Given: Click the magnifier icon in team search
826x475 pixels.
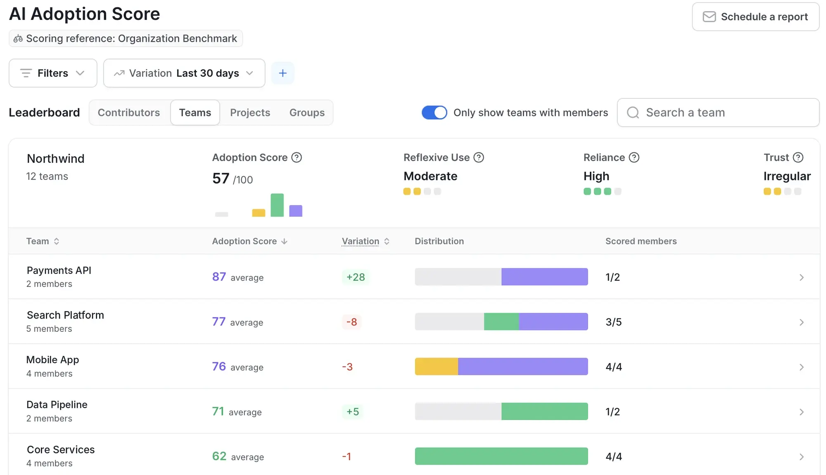Looking at the screenshot, I should pyautogui.click(x=633, y=113).
